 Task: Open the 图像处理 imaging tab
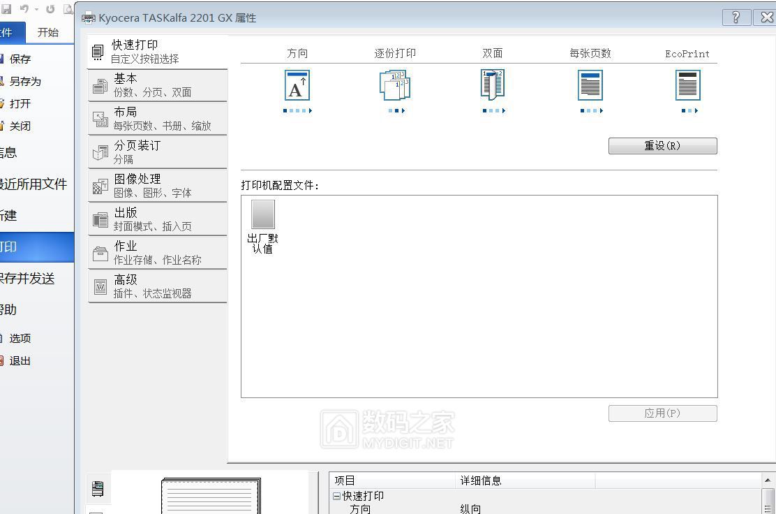(158, 186)
